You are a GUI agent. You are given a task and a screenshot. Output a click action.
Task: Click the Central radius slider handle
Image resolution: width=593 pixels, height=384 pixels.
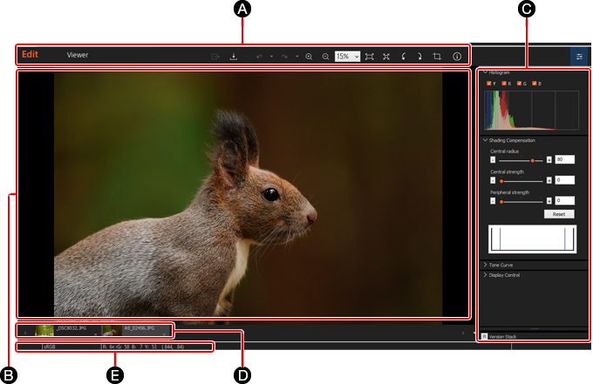(x=533, y=160)
